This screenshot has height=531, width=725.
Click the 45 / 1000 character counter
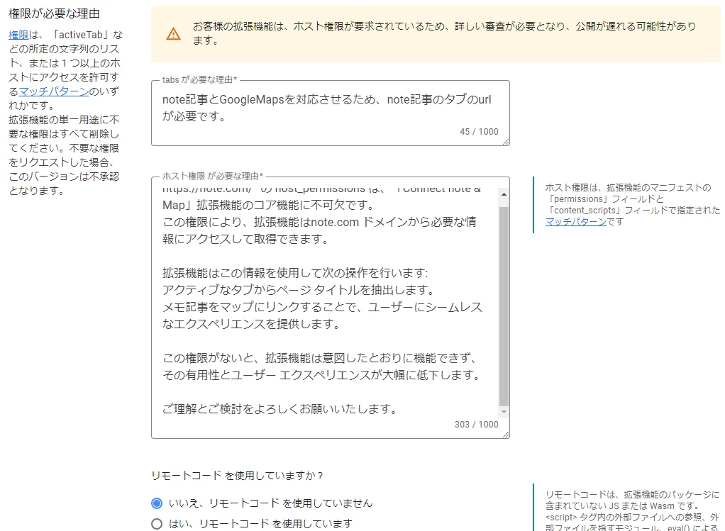tap(479, 132)
